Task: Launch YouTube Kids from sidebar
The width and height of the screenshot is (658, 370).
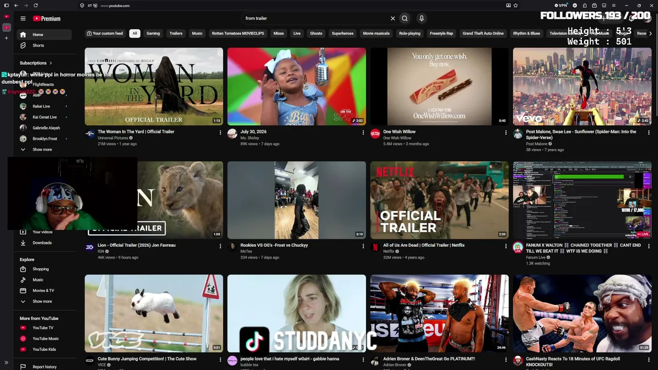Action: pos(43,349)
